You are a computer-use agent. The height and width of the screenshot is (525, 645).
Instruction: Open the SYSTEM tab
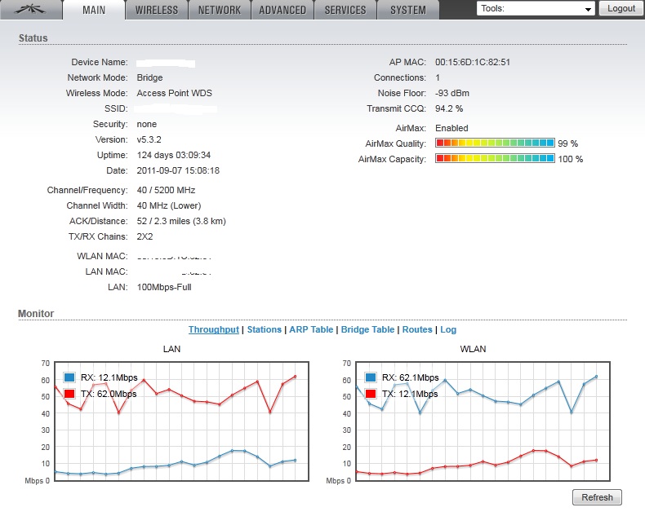(x=408, y=10)
